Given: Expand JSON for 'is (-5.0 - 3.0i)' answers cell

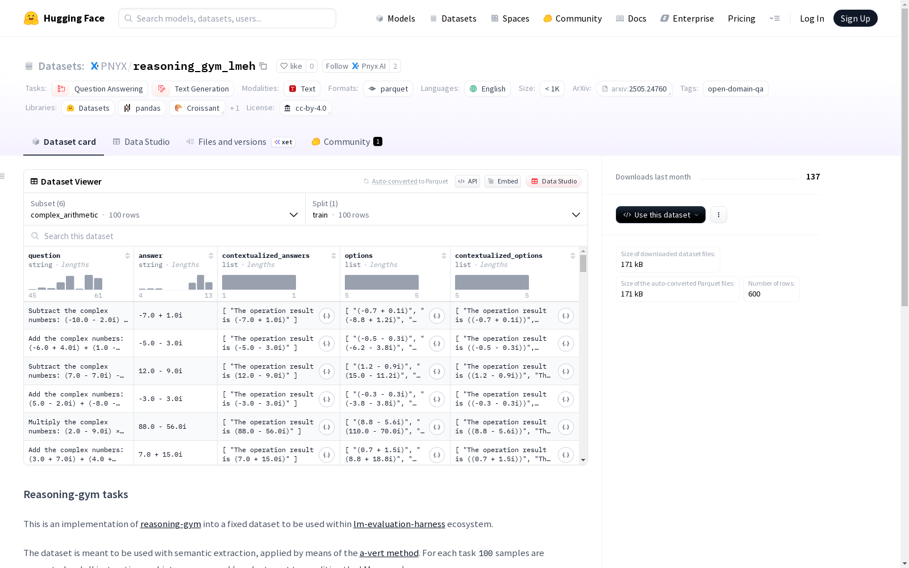Looking at the screenshot, I should pos(327,344).
